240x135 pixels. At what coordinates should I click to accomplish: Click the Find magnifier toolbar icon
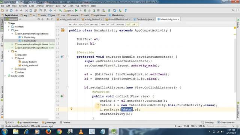[x=40, y=10]
